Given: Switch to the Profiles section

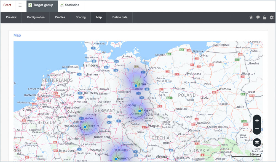Looking at the screenshot, I should point(60,17).
